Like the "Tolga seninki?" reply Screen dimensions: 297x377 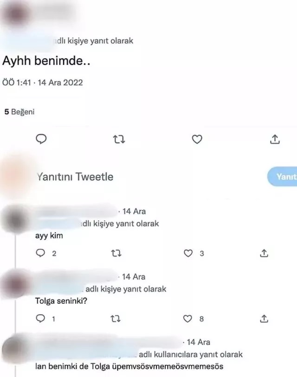pyautogui.click(x=187, y=319)
